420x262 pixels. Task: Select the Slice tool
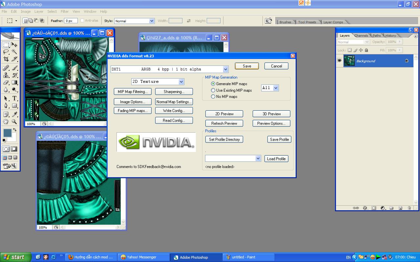pos(14,59)
